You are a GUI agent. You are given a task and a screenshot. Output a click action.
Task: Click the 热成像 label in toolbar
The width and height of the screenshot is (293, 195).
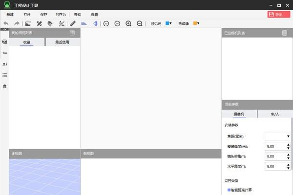pos(184,24)
